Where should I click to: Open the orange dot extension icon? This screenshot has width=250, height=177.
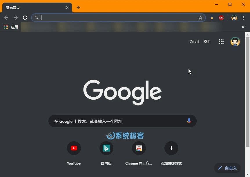(x=212, y=18)
